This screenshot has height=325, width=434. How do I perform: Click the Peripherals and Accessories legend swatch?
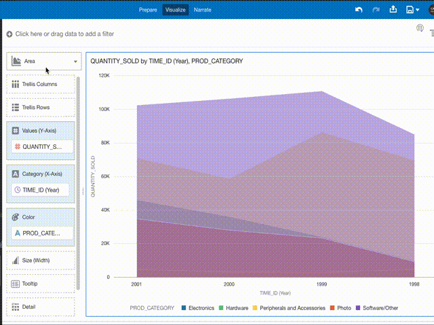pyautogui.click(x=255, y=308)
